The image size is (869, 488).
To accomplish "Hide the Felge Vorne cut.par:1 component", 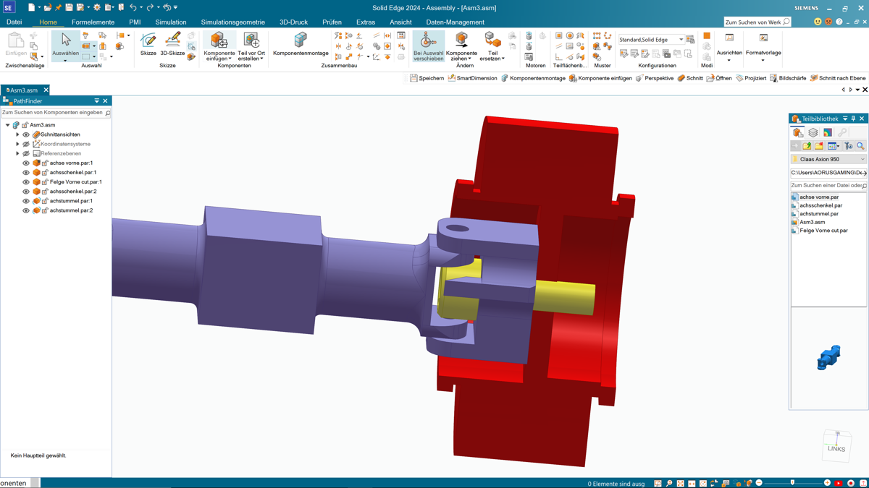I will point(26,182).
